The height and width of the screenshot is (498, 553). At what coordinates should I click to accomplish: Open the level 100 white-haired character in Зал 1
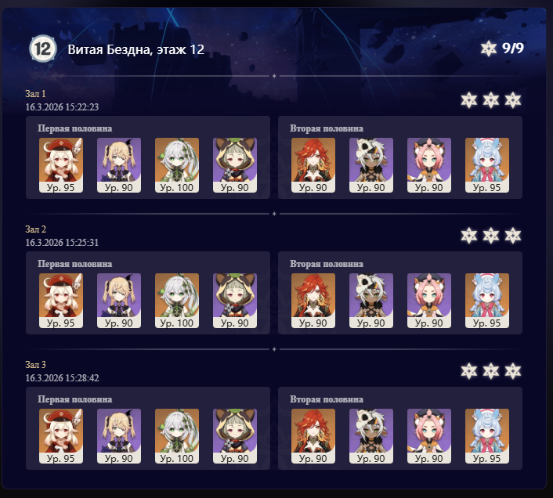click(177, 165)
